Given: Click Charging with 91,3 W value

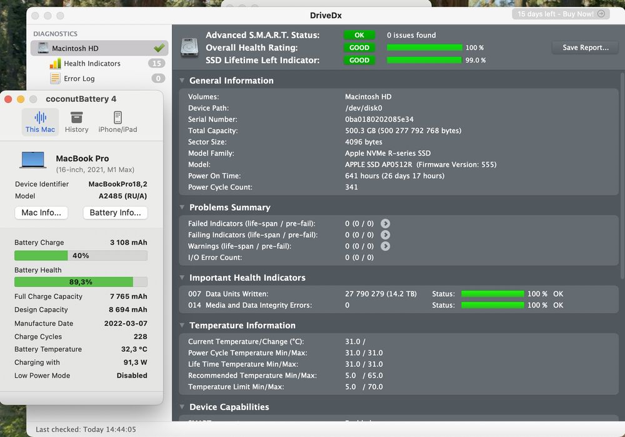Looking at the screenshot, I should [x=135, y=363].
